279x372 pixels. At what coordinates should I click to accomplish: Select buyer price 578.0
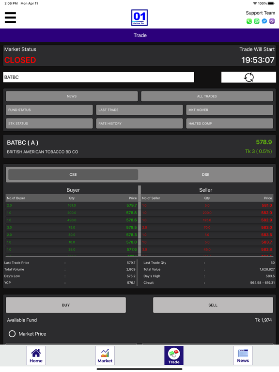coord(132,242)
